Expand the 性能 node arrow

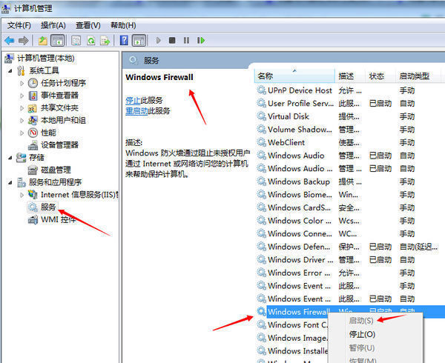coord(22,133)
